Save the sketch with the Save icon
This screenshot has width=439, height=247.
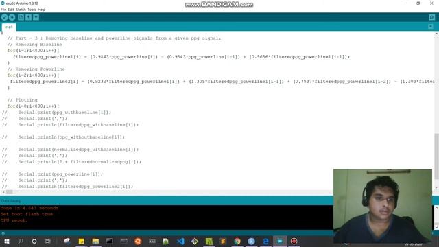click(36, 17)
